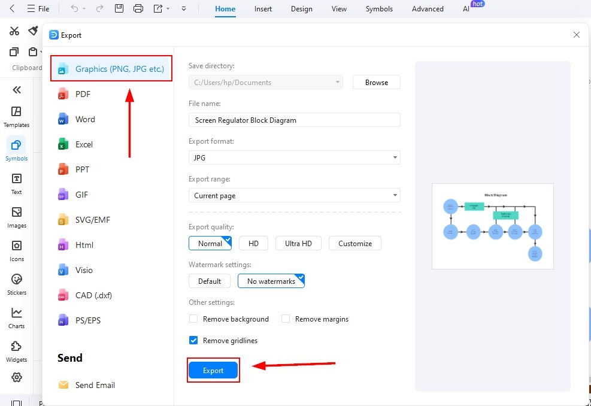Image resolution: width=591 pixels, height=406 pixels.
Task: Browse for a save directory
Action: click(376, 82)
